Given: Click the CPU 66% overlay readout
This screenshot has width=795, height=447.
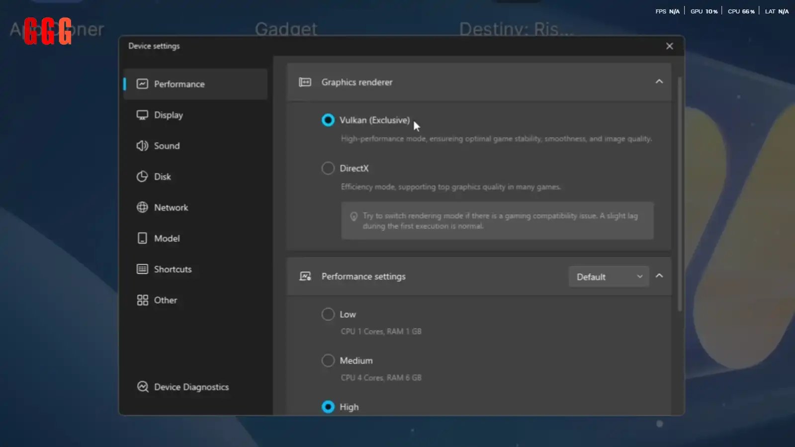Looking at the screenshot, I should [x=741, y=11].
